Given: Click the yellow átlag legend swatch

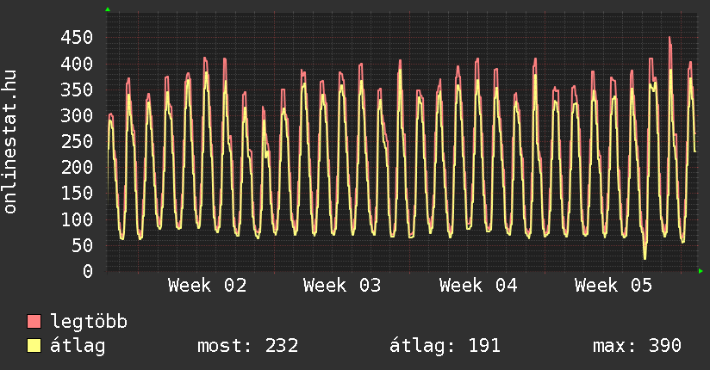Looking at the screenshot, I should click(34, 346).
